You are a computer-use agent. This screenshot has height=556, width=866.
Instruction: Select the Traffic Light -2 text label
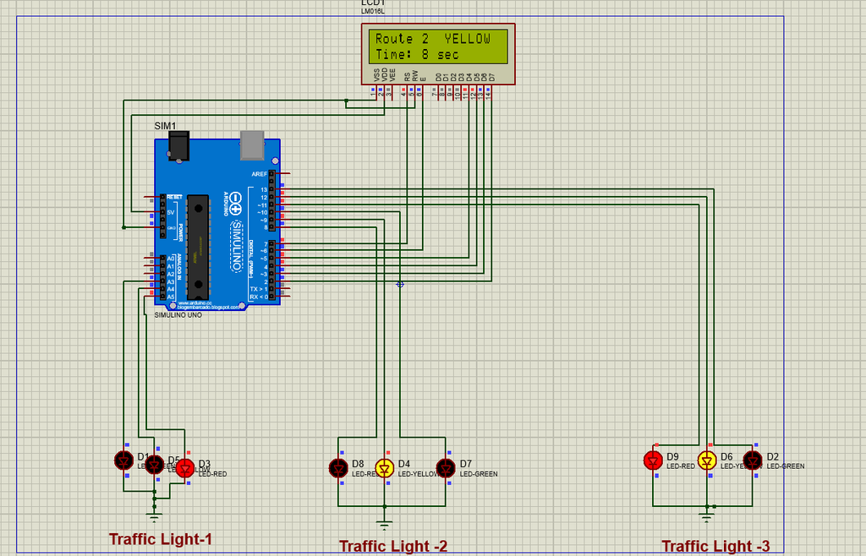(393, 546)
